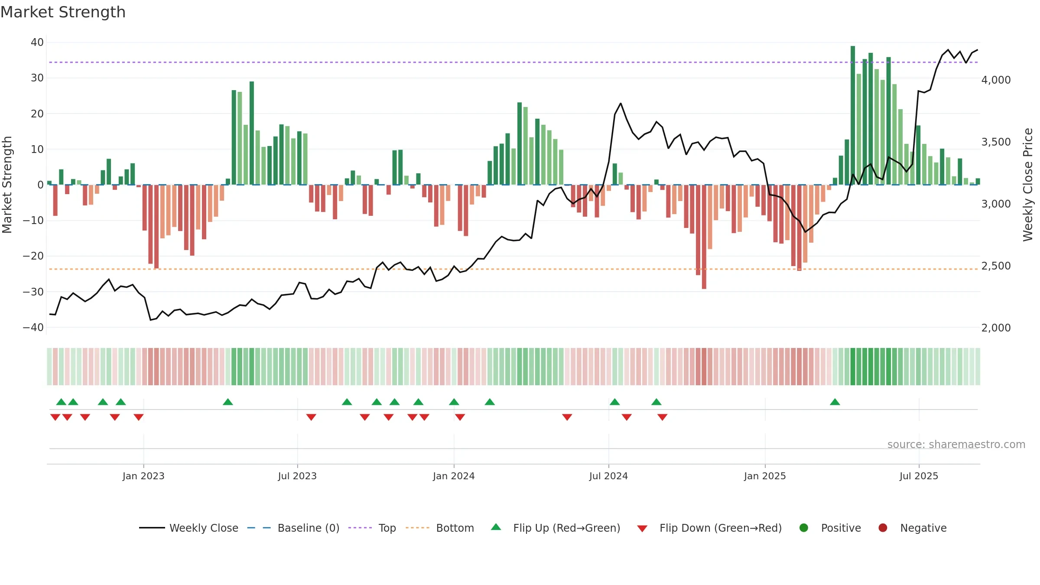The width and height of the screenshot is (1040, 585).
Task: Click the red Flip Down marker just after Jul 2023
Action: pyautogui.click(x=311, y=417)
